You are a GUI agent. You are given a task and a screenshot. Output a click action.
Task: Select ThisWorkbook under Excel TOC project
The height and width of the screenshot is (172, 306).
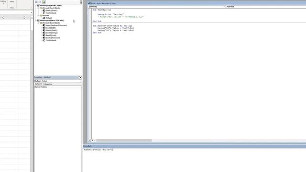click(51, 40)
